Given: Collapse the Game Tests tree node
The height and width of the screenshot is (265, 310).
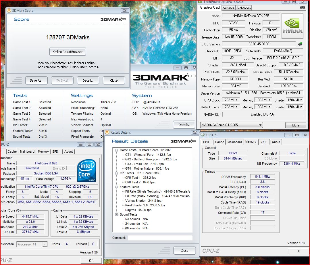Looking at the screenshot, I should 116,150.
